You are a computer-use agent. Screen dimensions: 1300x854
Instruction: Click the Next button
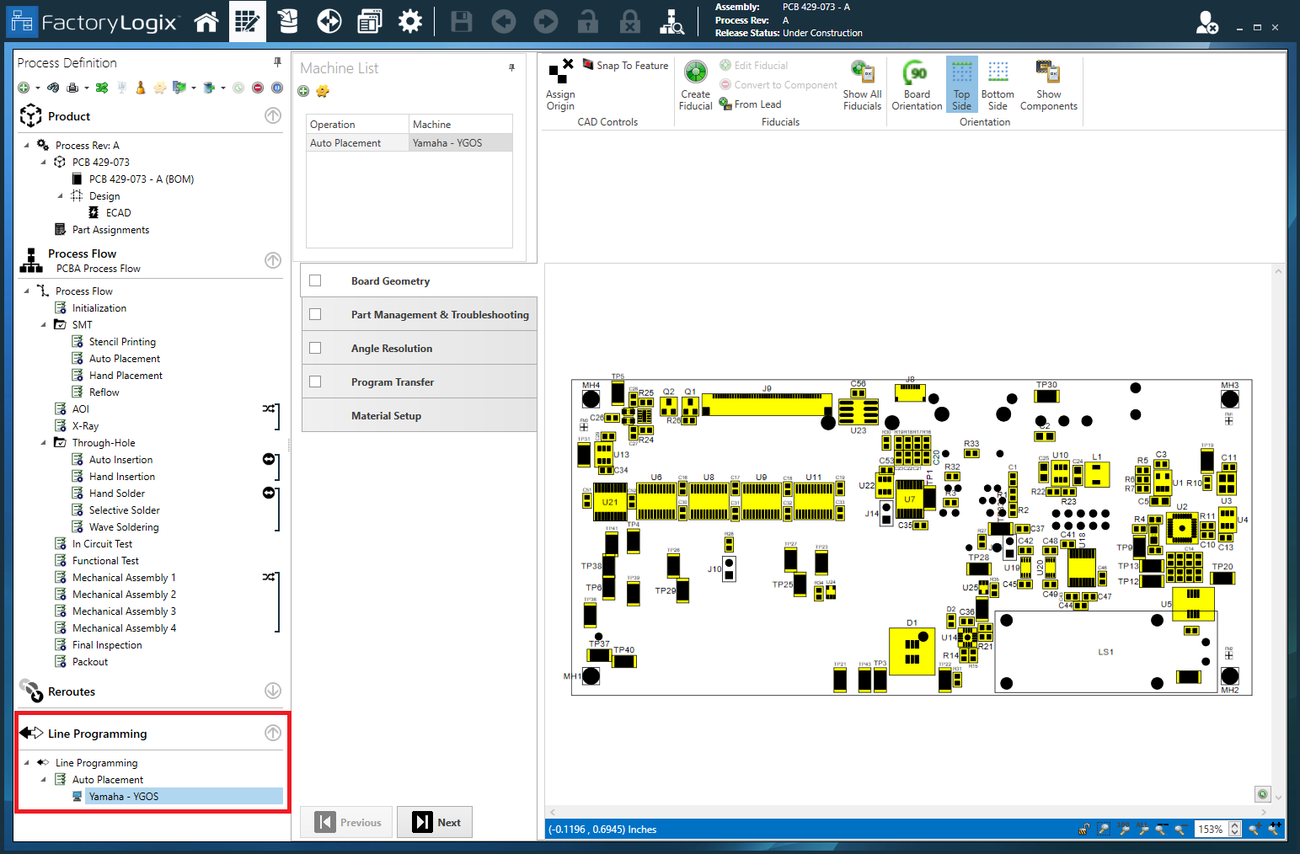point(435,821)
